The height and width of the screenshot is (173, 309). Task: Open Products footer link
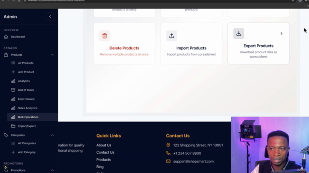point(103,160)
